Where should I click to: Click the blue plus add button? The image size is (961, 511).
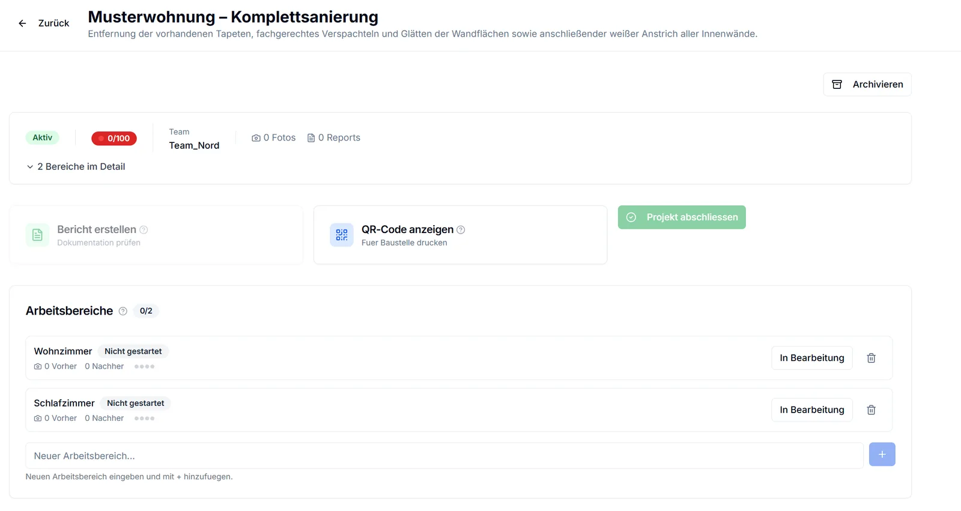[882, 455]
